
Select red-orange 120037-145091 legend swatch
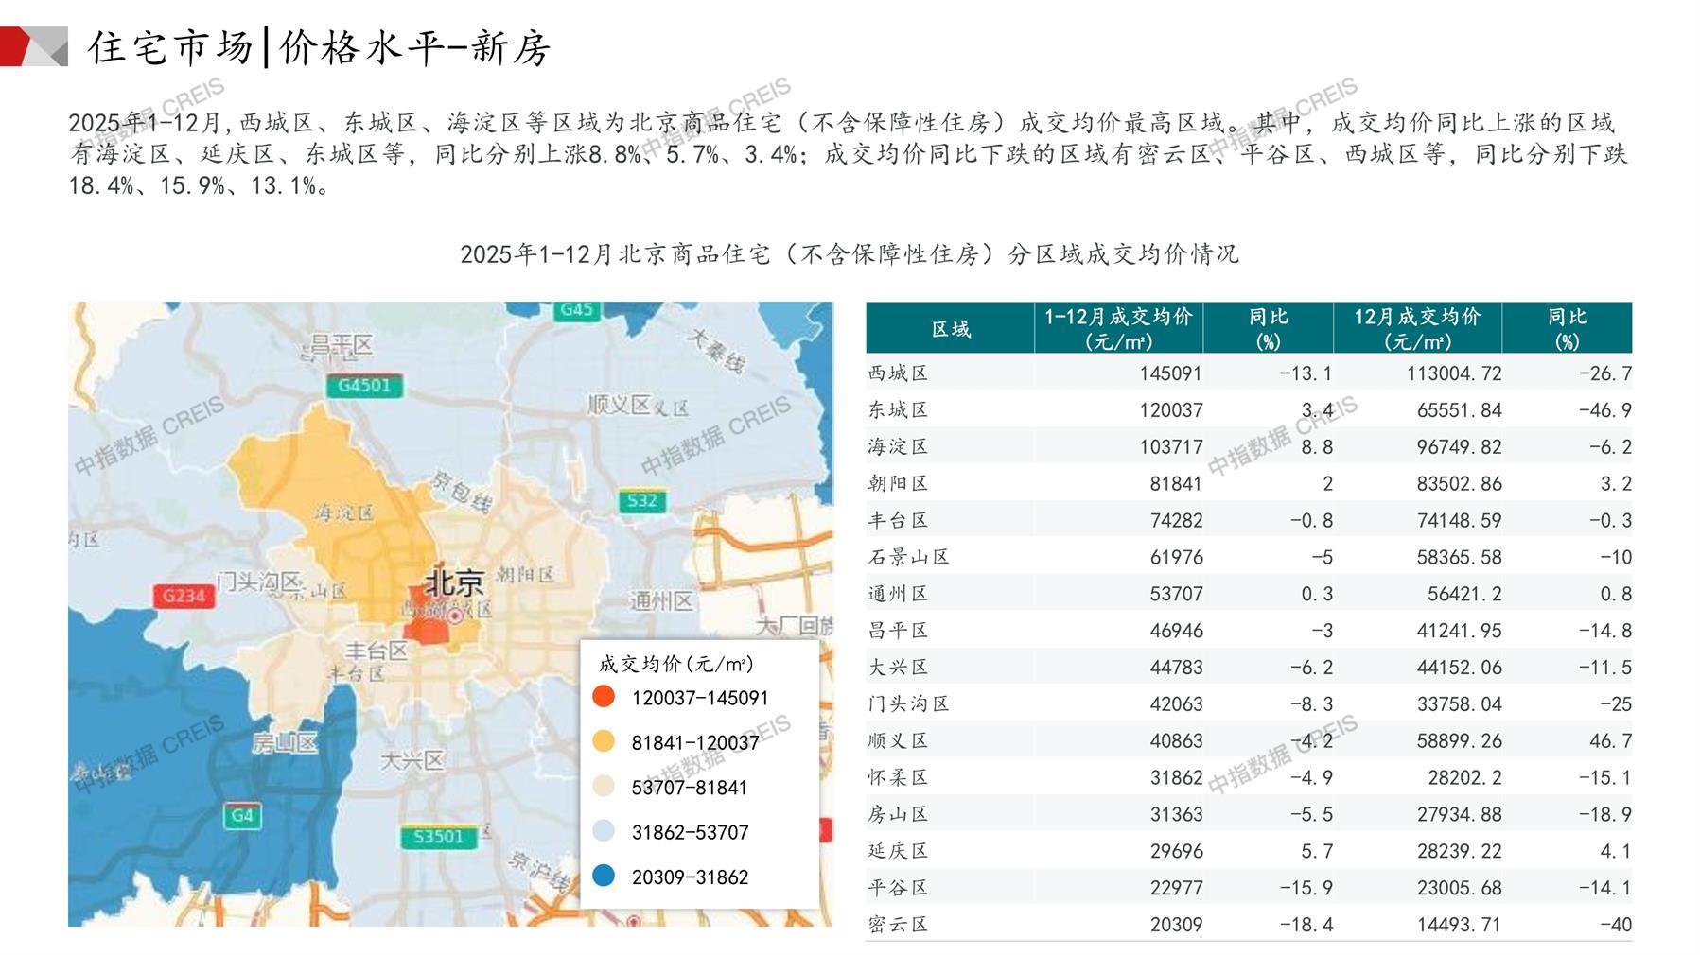coord(604,698)
